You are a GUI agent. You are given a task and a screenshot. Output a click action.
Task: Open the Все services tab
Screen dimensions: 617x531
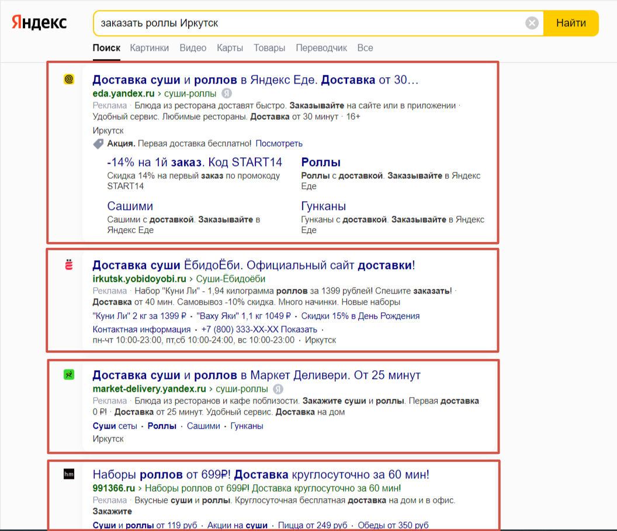(x=365, y=48)
